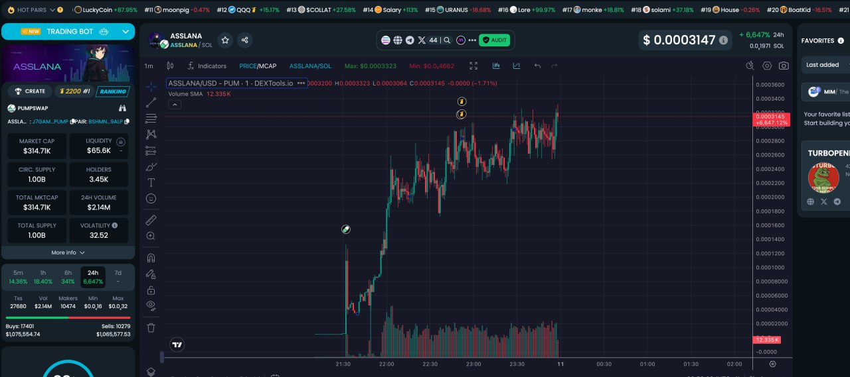Open chart legend more options ellipsis
850x377 pixels.
click(301, 83)
